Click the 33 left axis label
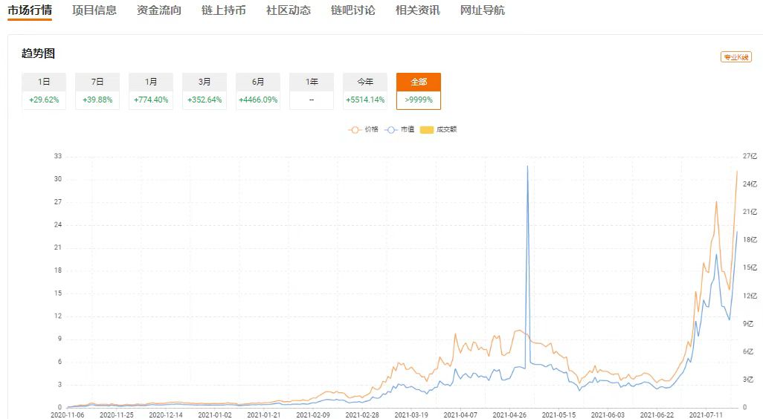 click(58, 156)
